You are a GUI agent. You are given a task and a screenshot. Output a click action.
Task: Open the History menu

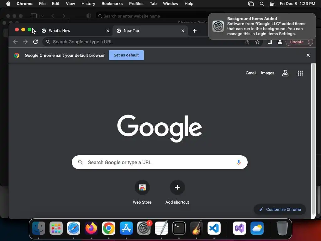pos(88,4)
